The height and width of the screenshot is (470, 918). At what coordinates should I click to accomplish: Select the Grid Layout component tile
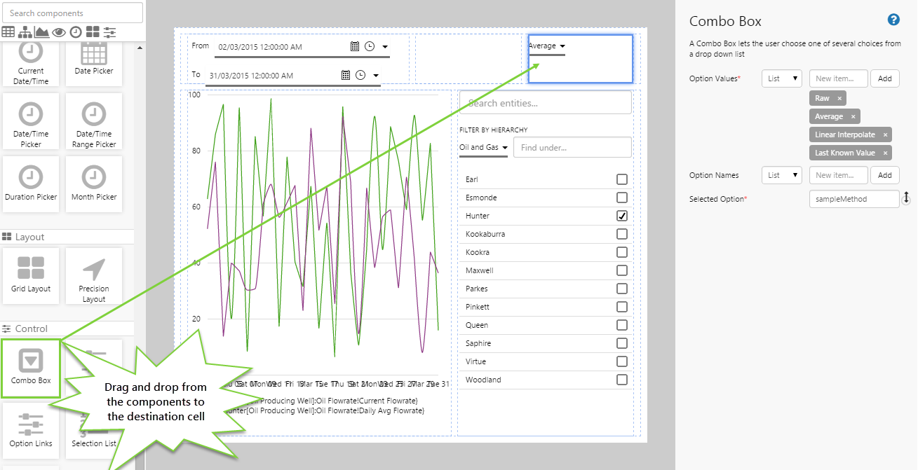31,275
